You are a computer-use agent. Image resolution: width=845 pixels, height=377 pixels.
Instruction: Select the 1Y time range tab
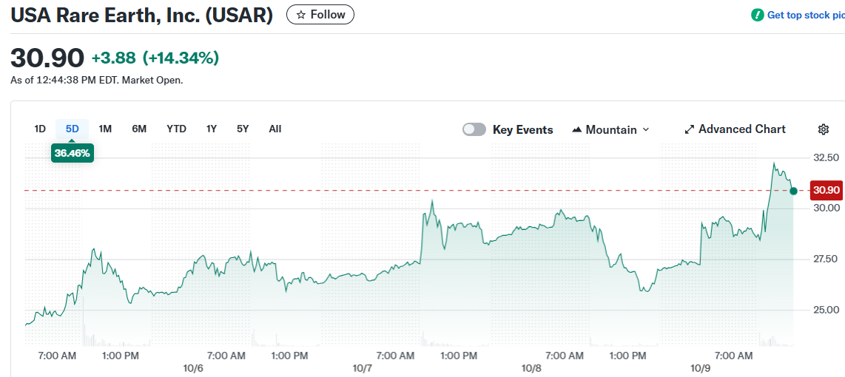point(212,129)
